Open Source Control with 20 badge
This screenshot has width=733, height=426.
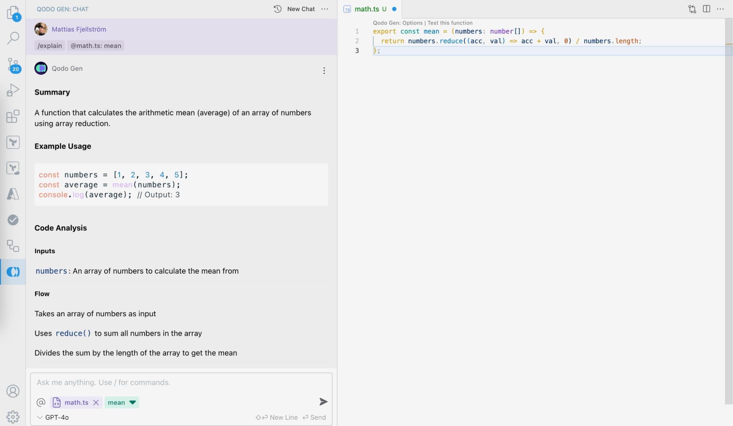(x=13, y=65)
